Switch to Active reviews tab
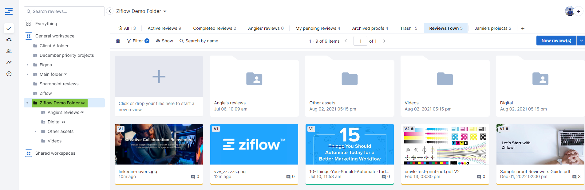 pos(164,28)
